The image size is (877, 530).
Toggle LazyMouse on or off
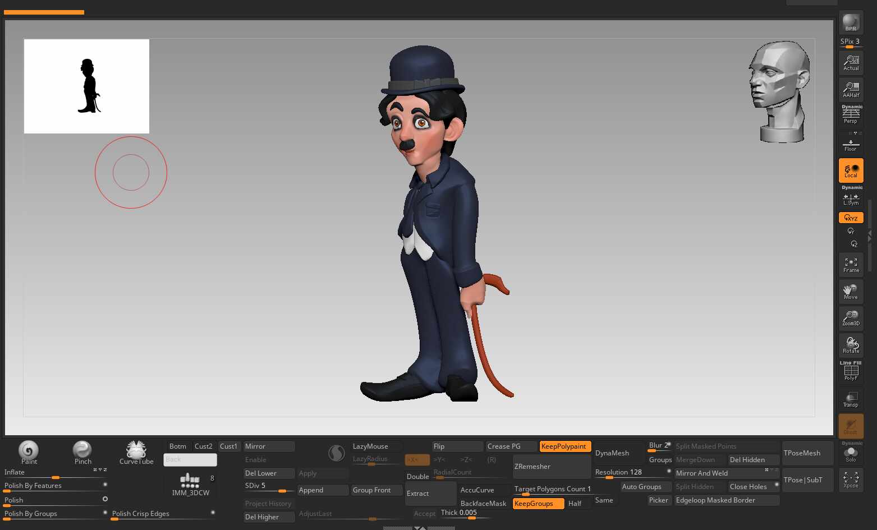click(x=376, y=446)
